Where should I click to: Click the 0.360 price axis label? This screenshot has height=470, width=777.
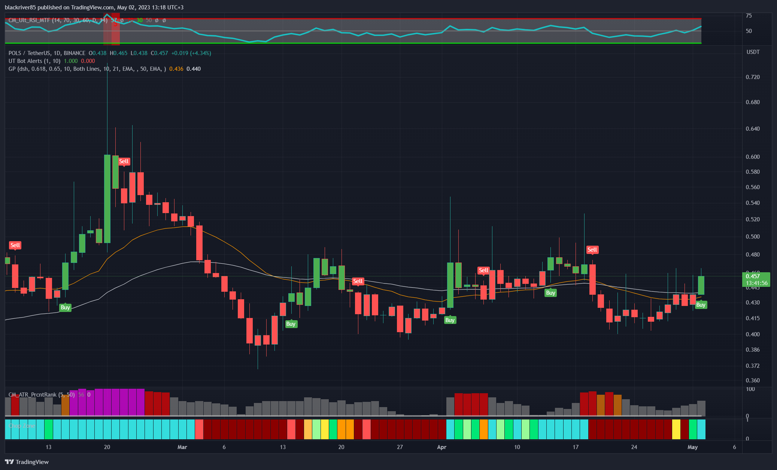(x=753, y=380)
